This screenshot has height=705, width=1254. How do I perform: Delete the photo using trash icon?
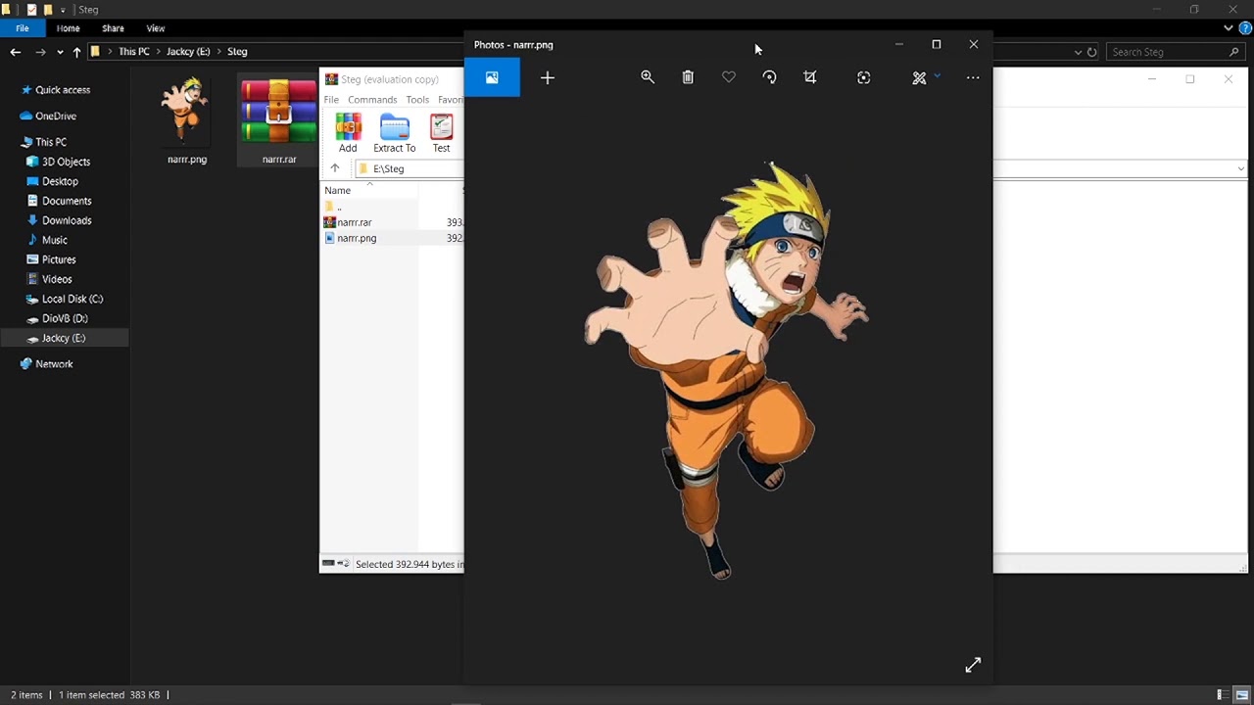688,77
